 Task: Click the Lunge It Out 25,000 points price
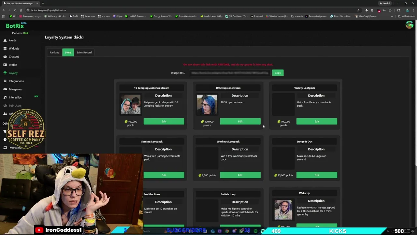pyautogui.click(x=283, y=175)
